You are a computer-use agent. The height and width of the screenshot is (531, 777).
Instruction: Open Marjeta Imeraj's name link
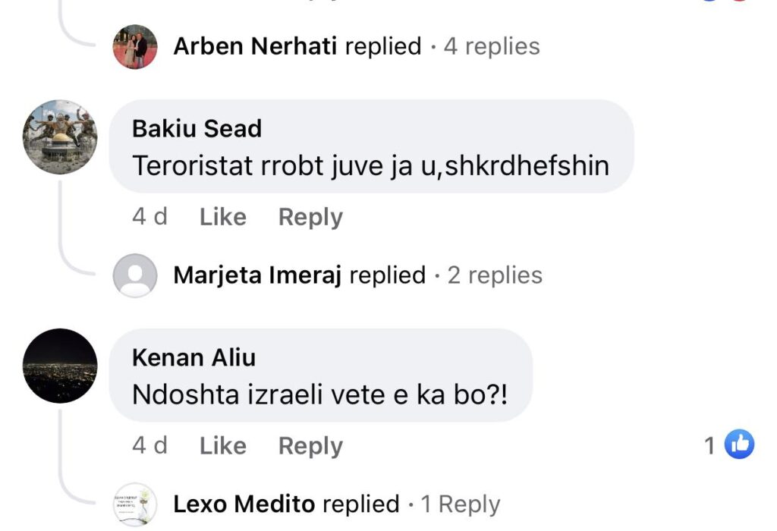click(258, 275)
